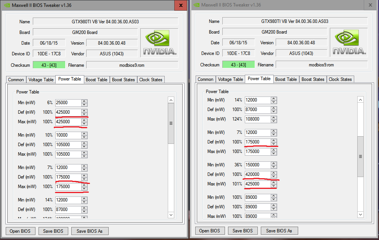Click the 420000 Def field in right window
Screen dimensions: 379x240
(x=258, y=174)
